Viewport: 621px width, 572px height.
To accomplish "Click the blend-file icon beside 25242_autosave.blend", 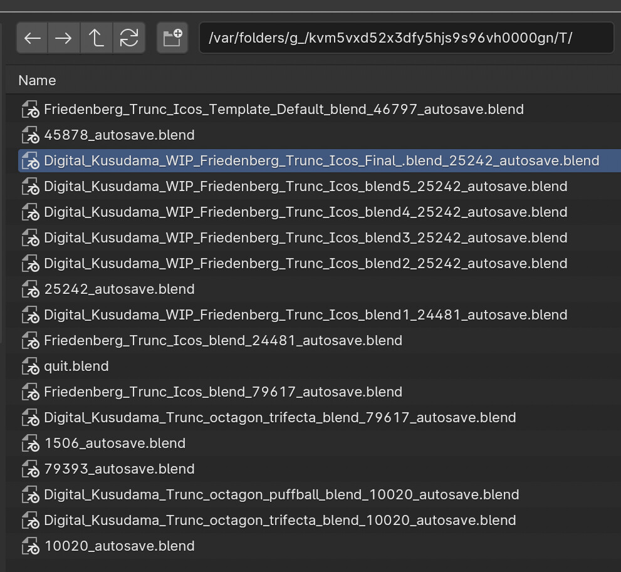I will tap(29, 289).
